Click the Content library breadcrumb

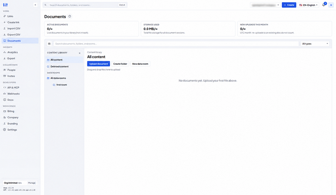tap(95, 52)
